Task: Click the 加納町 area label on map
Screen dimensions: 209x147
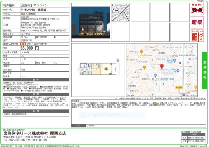Action: 162,53
